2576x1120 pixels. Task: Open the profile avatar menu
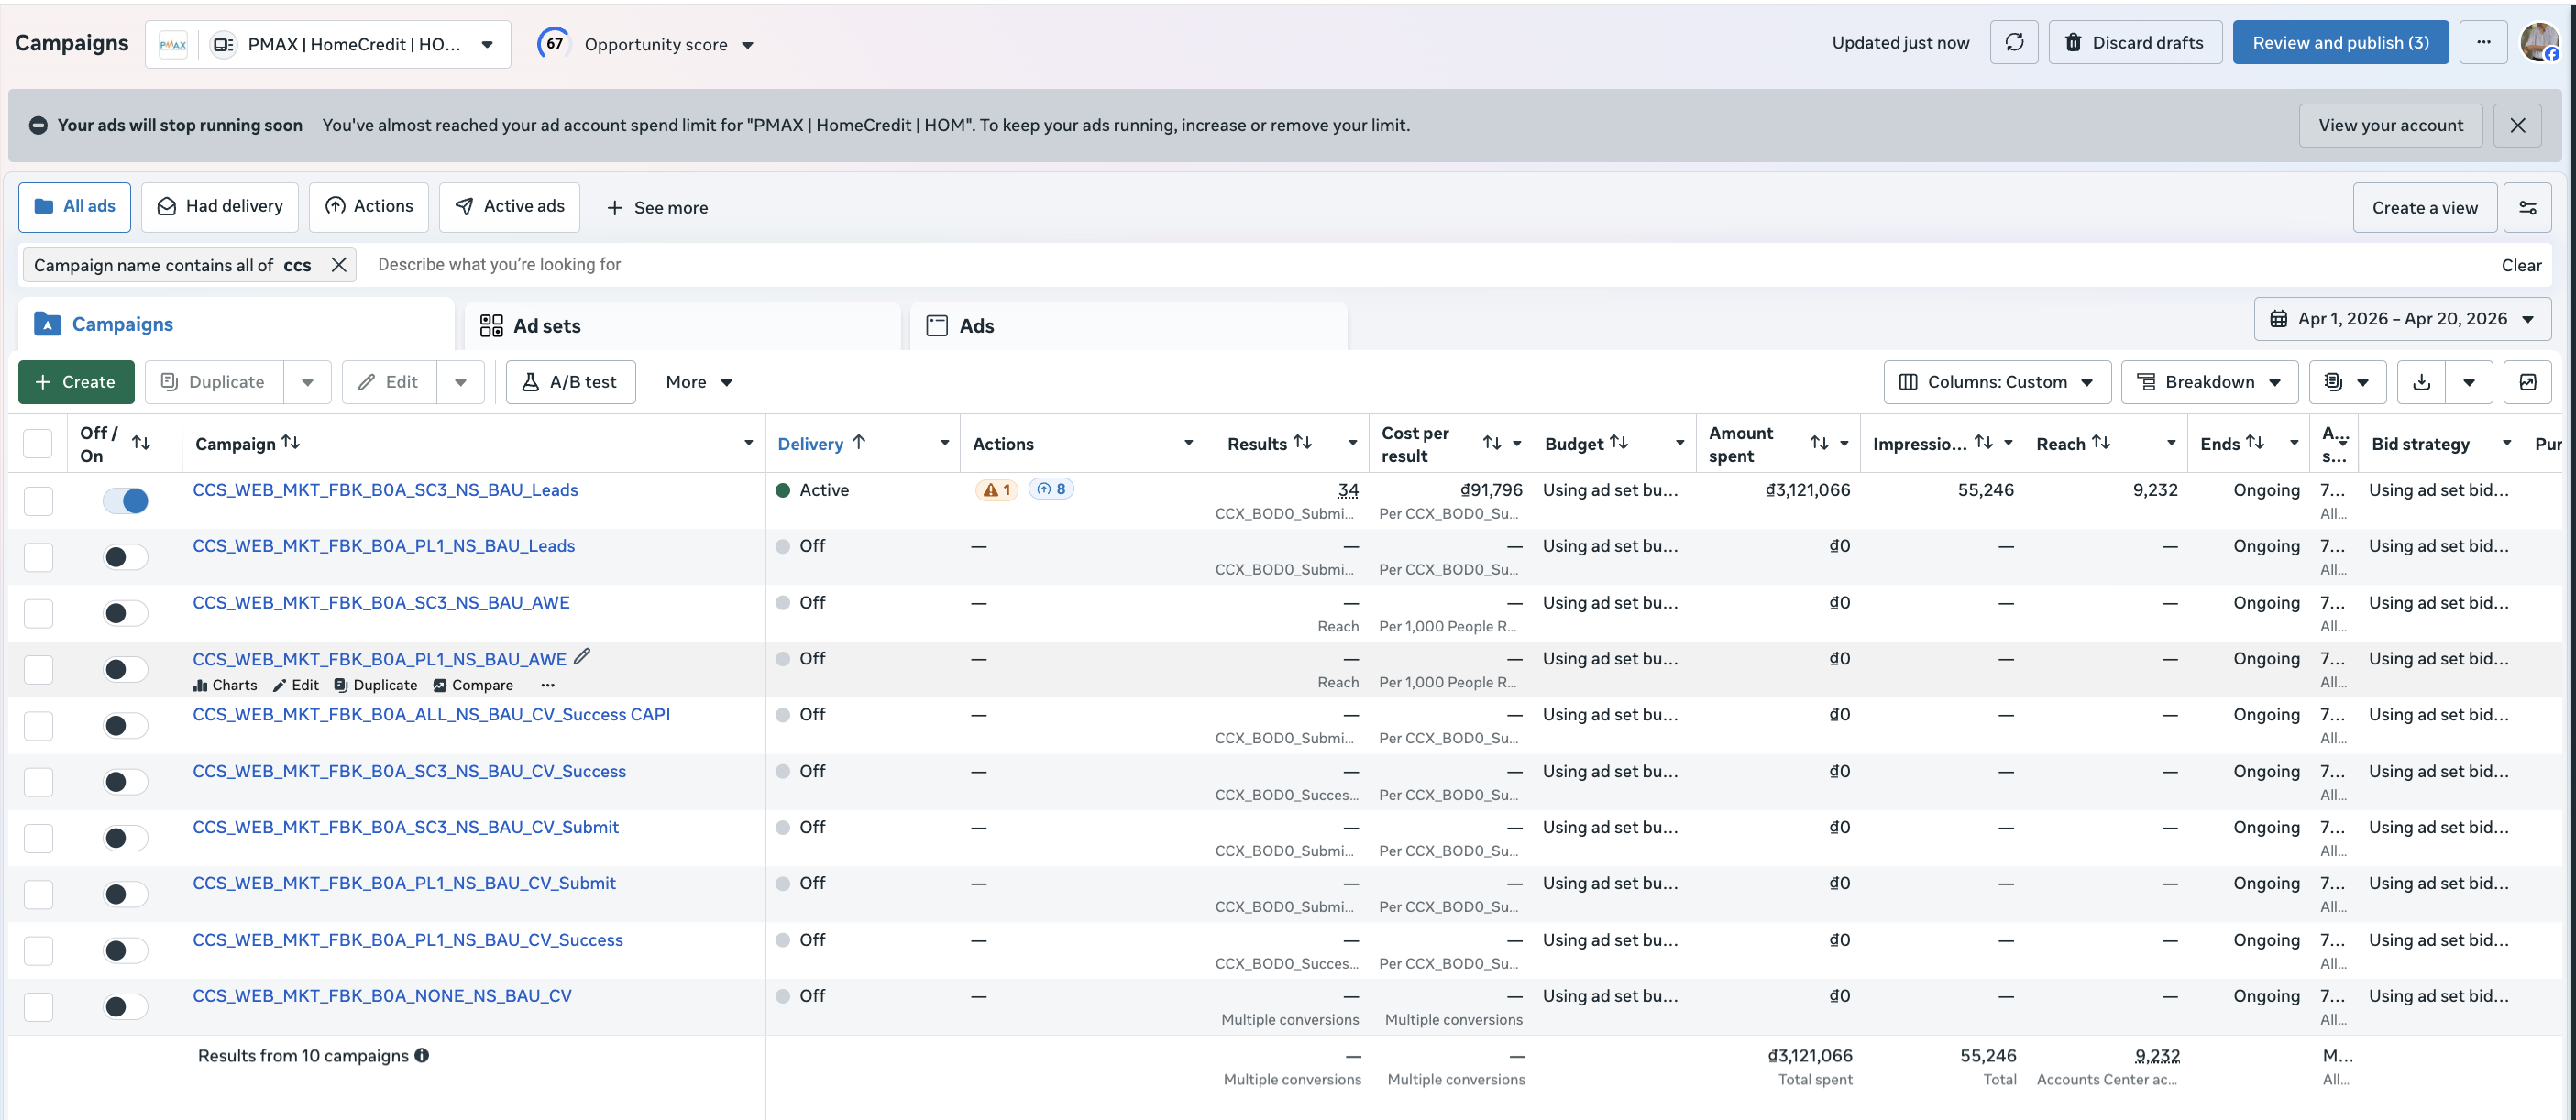[x=2539, y=42]
